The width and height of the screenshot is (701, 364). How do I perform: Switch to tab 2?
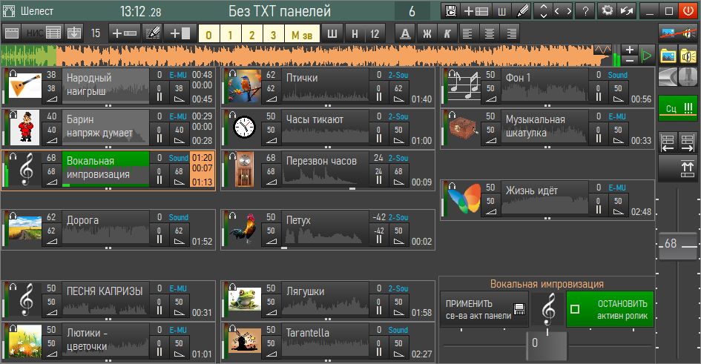(x=251, y=33)
